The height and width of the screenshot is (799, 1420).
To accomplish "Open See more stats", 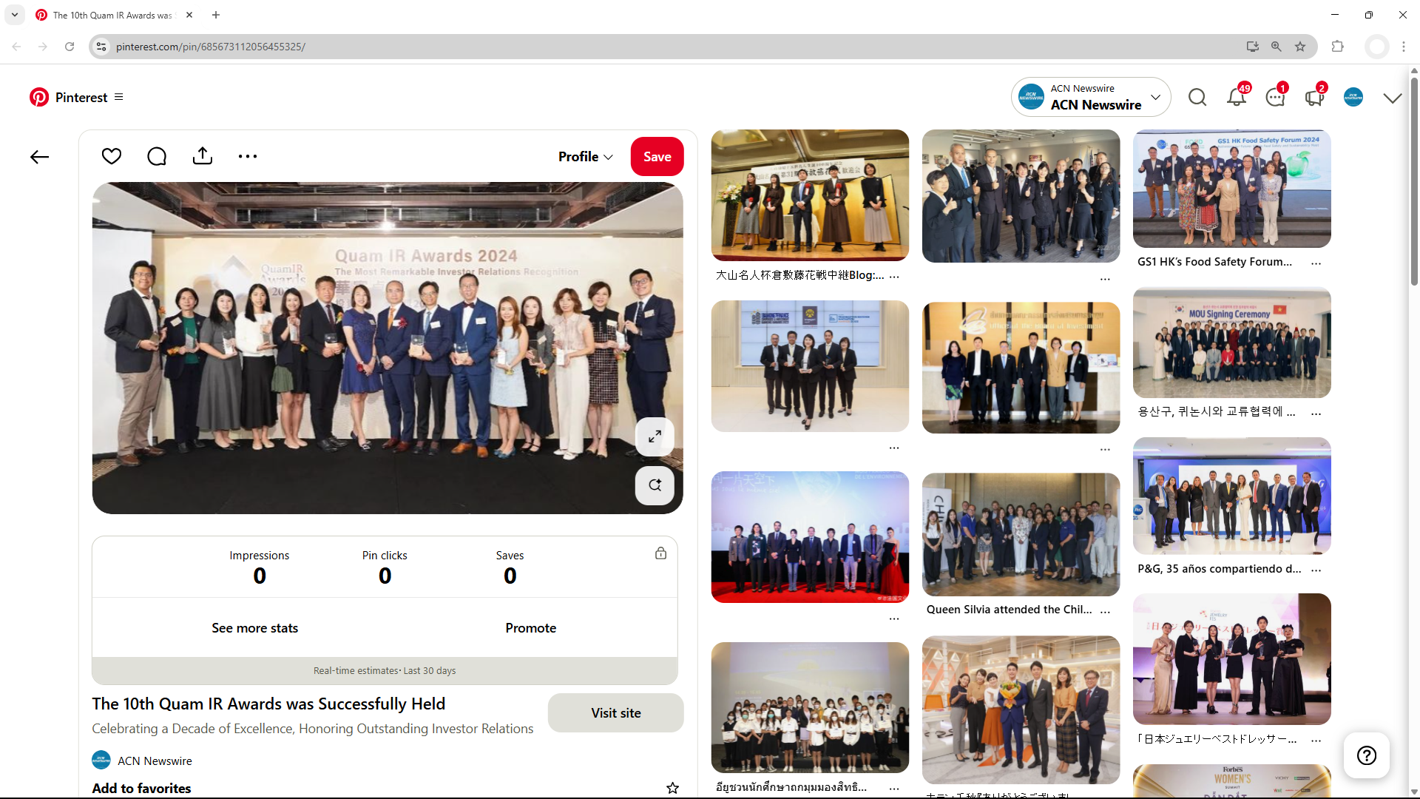I will point(254,628).
